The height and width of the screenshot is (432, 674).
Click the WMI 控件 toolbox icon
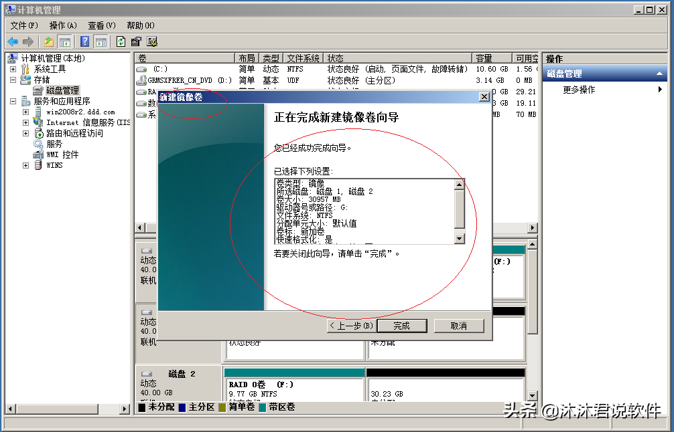[x=38, y=154]
